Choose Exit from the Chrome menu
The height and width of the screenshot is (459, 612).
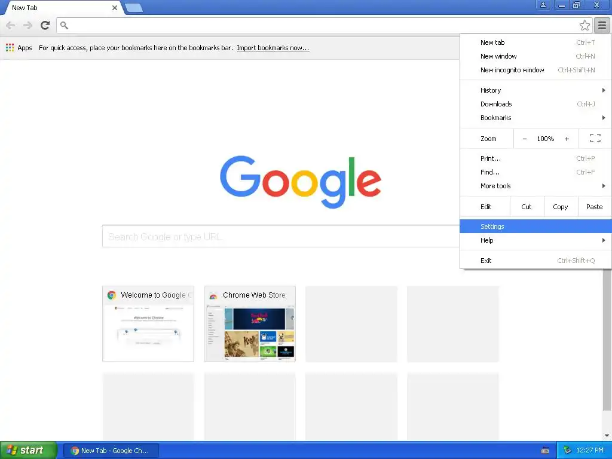point(535,261)
